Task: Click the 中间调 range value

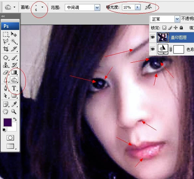Action: click(x=73, y=8)
